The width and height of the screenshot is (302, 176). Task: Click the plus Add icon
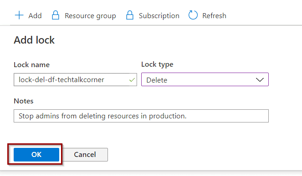(19, 15)
